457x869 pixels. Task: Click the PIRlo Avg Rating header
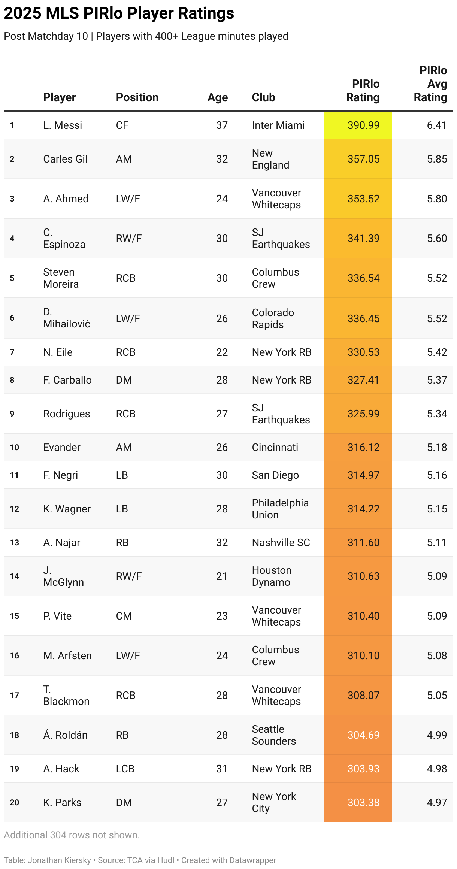point(430,84)
